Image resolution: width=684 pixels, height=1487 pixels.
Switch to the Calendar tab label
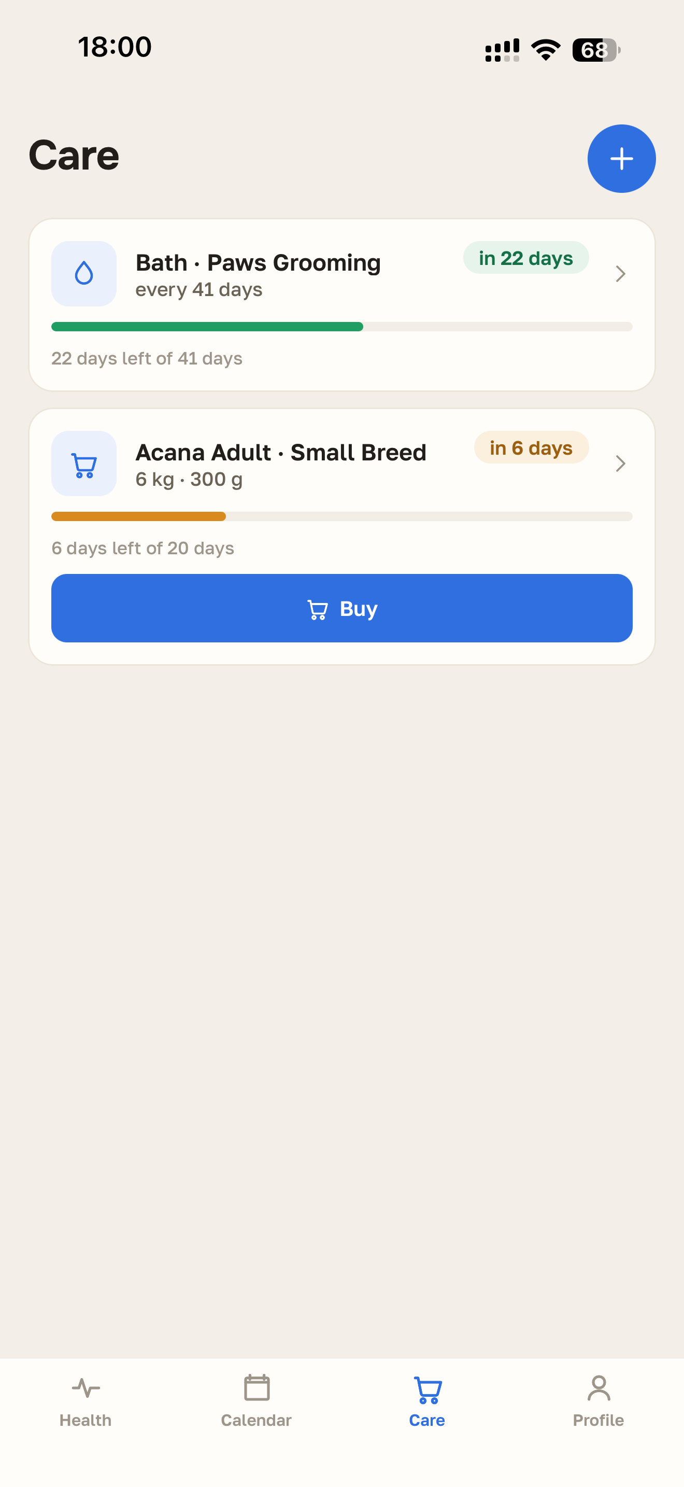click(256, 1420)
